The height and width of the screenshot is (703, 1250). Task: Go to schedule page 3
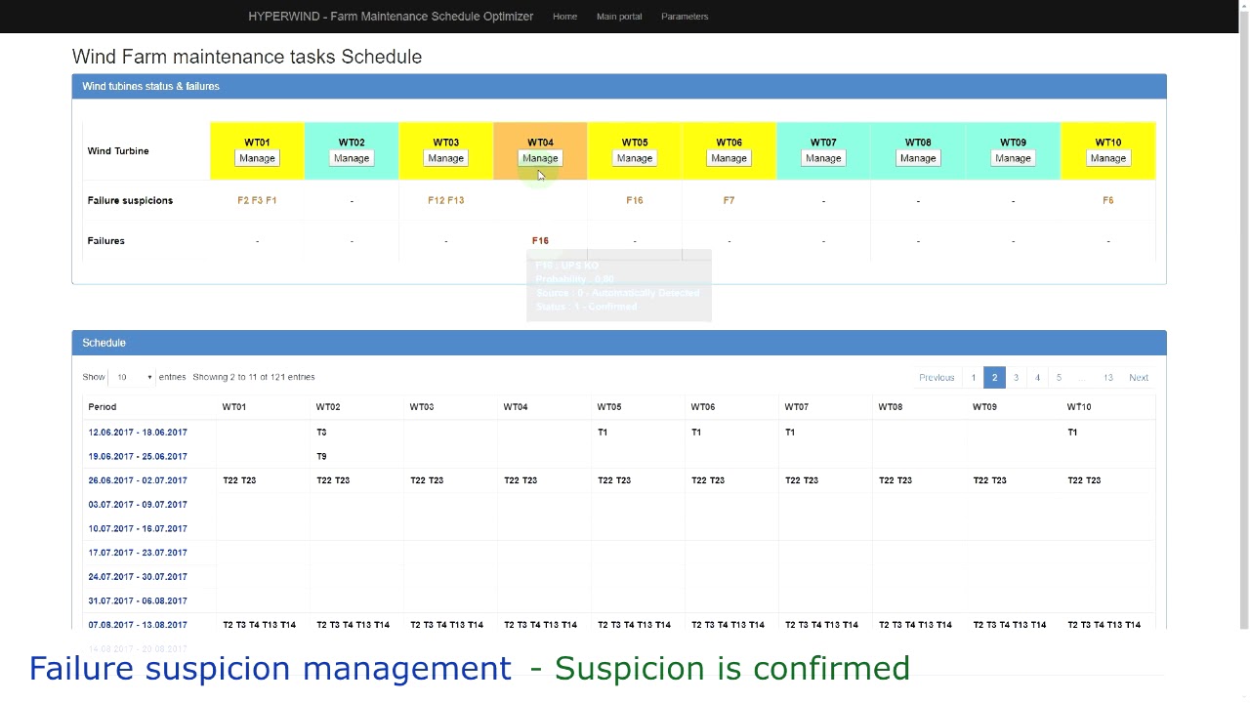tap(1016, 378)
